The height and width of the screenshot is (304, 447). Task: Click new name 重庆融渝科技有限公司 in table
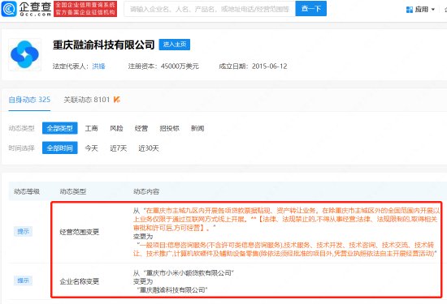[172, 290]
